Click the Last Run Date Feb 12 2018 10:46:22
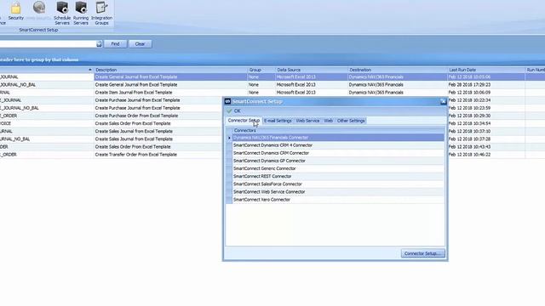This screenshot has height=306, width=545. tap(469, 155)
